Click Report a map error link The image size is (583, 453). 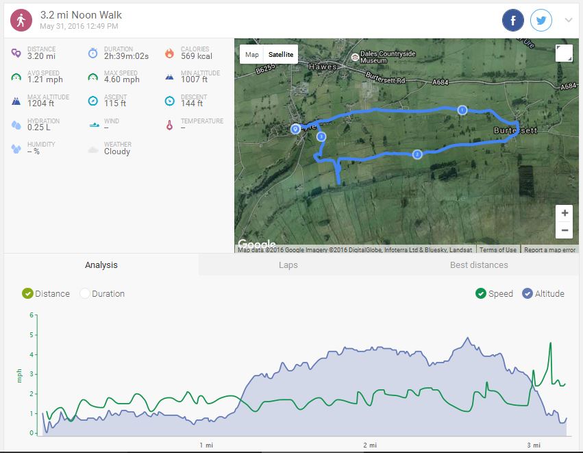click(x=550, y=250)
